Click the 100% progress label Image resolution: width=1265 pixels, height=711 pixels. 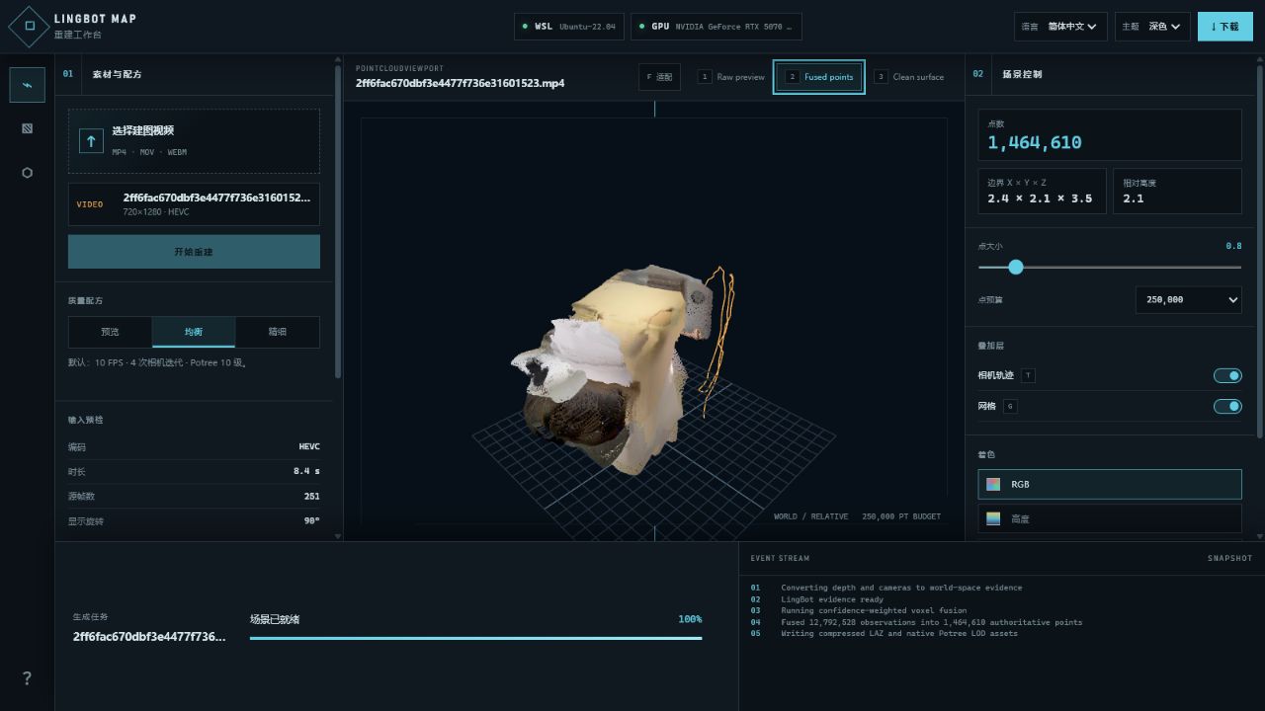pos(690,619)
